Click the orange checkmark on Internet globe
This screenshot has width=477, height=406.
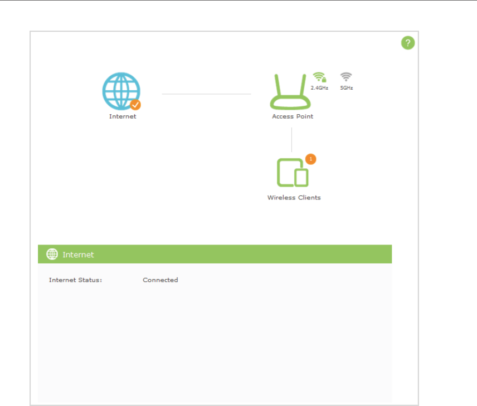(x=135, y=105)
